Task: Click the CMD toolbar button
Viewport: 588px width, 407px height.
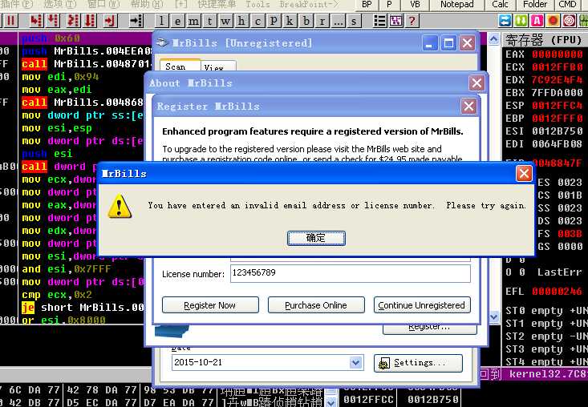Action: (567, 5)
